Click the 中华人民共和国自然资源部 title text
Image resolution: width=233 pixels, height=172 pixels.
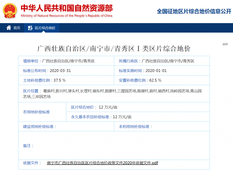66,8
